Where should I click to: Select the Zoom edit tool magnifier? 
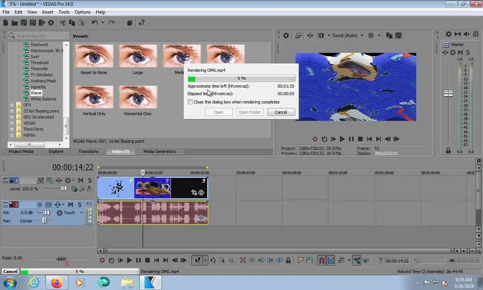[231, 260]
